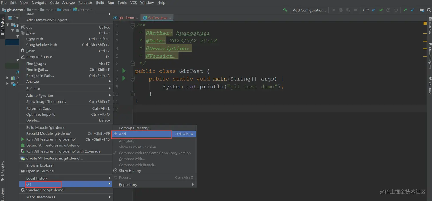This screenshot has width=432, height=201.
Task: Click the Build Project hammer icon
Action: pos(285,10)
